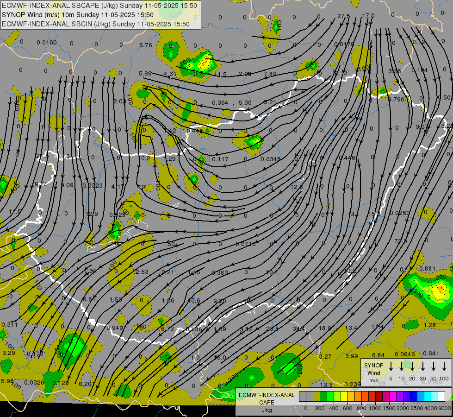Click the 9.20 map value
The image size is (453, 417).
click(x=220, y=301)
